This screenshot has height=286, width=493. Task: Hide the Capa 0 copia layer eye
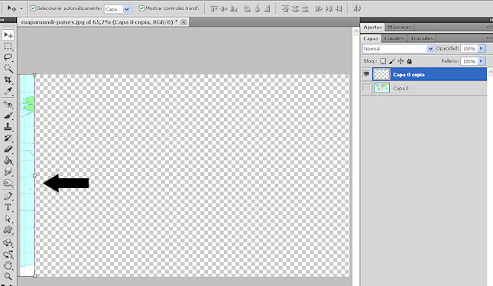[366, 74]
